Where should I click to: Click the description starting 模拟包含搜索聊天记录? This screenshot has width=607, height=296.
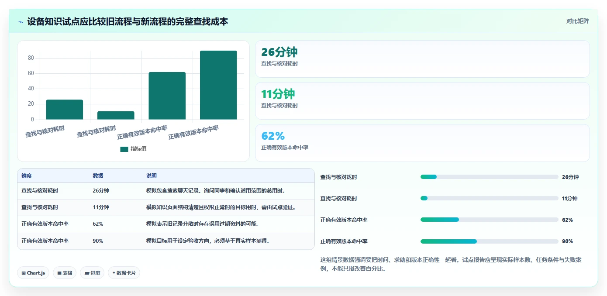216,191
